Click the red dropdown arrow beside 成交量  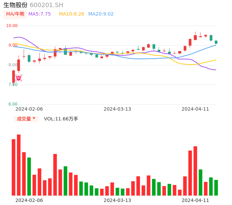pos(34,118)
